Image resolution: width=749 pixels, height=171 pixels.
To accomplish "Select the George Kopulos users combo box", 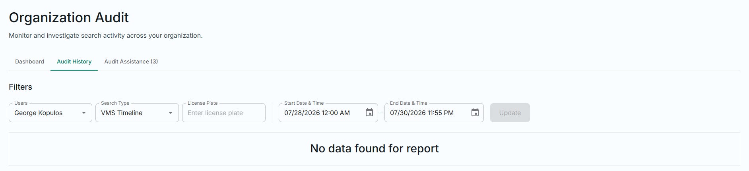I will pyautogui.click(x=50, y=113).
